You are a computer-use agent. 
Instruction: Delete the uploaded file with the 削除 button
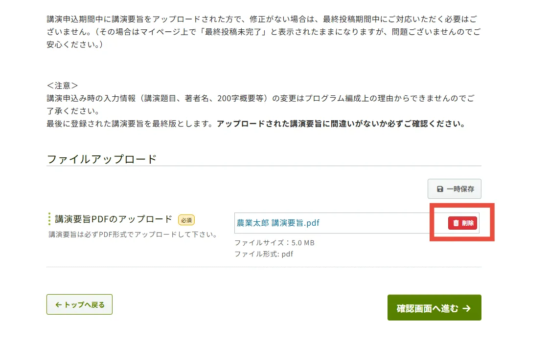tap(462, 223)
